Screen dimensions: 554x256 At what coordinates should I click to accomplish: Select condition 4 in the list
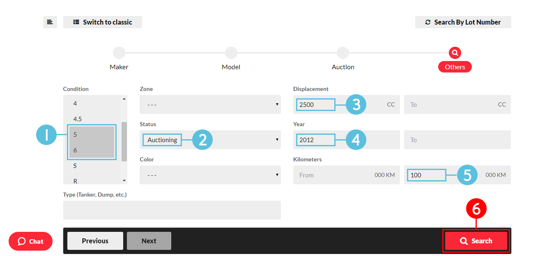pyautogui.click(x=75, y=104)
